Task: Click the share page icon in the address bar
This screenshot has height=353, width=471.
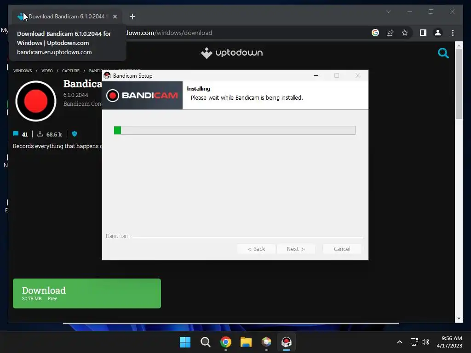Action: pyautogui.click(x=390, y=33)
